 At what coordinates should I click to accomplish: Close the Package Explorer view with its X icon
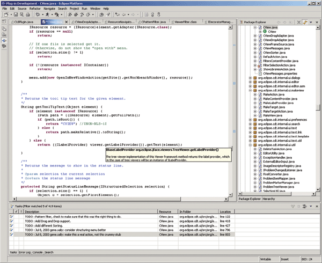point(316,23)
